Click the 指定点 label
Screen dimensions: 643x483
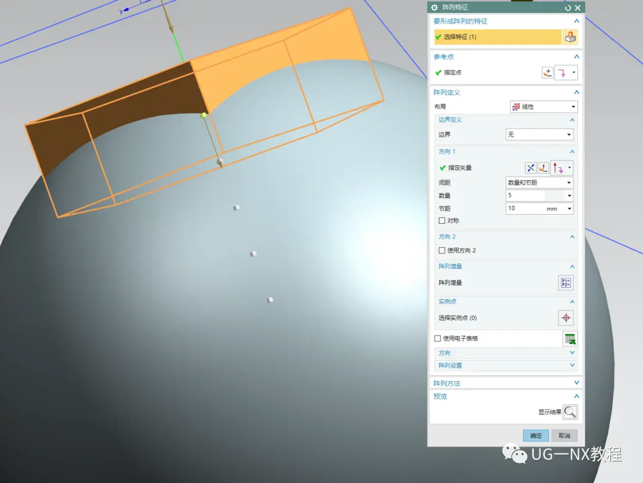coord(452,73)
